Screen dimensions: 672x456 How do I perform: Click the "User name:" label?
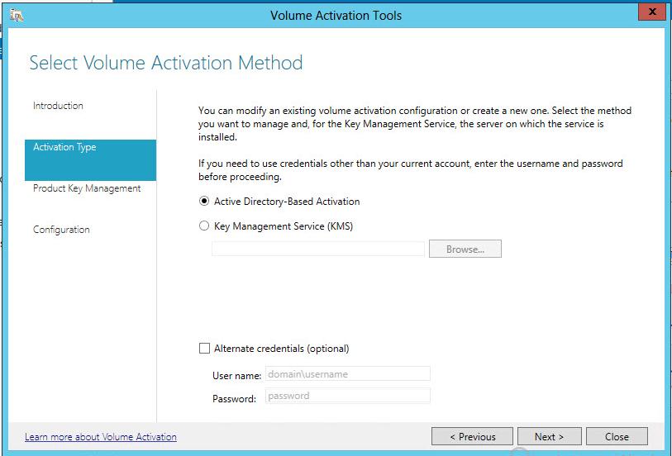point(236,376)
